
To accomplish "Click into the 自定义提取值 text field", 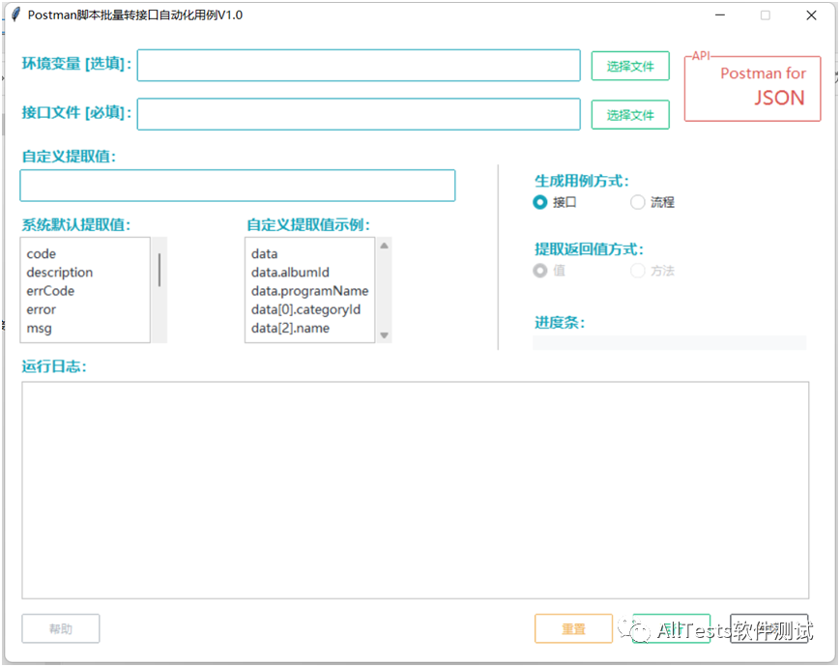I will click(x=238, y=186).
